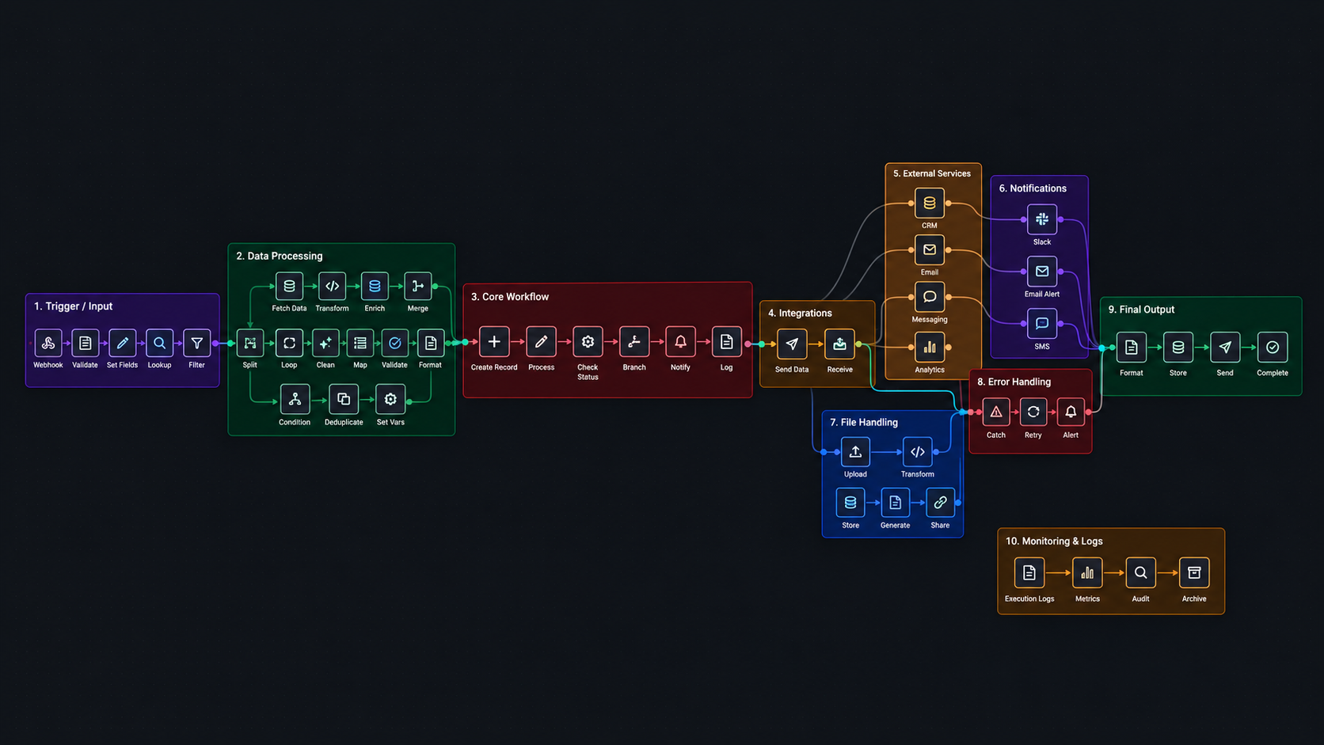This screenshot has height=745, width=1324.
Task: Select the Map list node
Action: [360, 343]
